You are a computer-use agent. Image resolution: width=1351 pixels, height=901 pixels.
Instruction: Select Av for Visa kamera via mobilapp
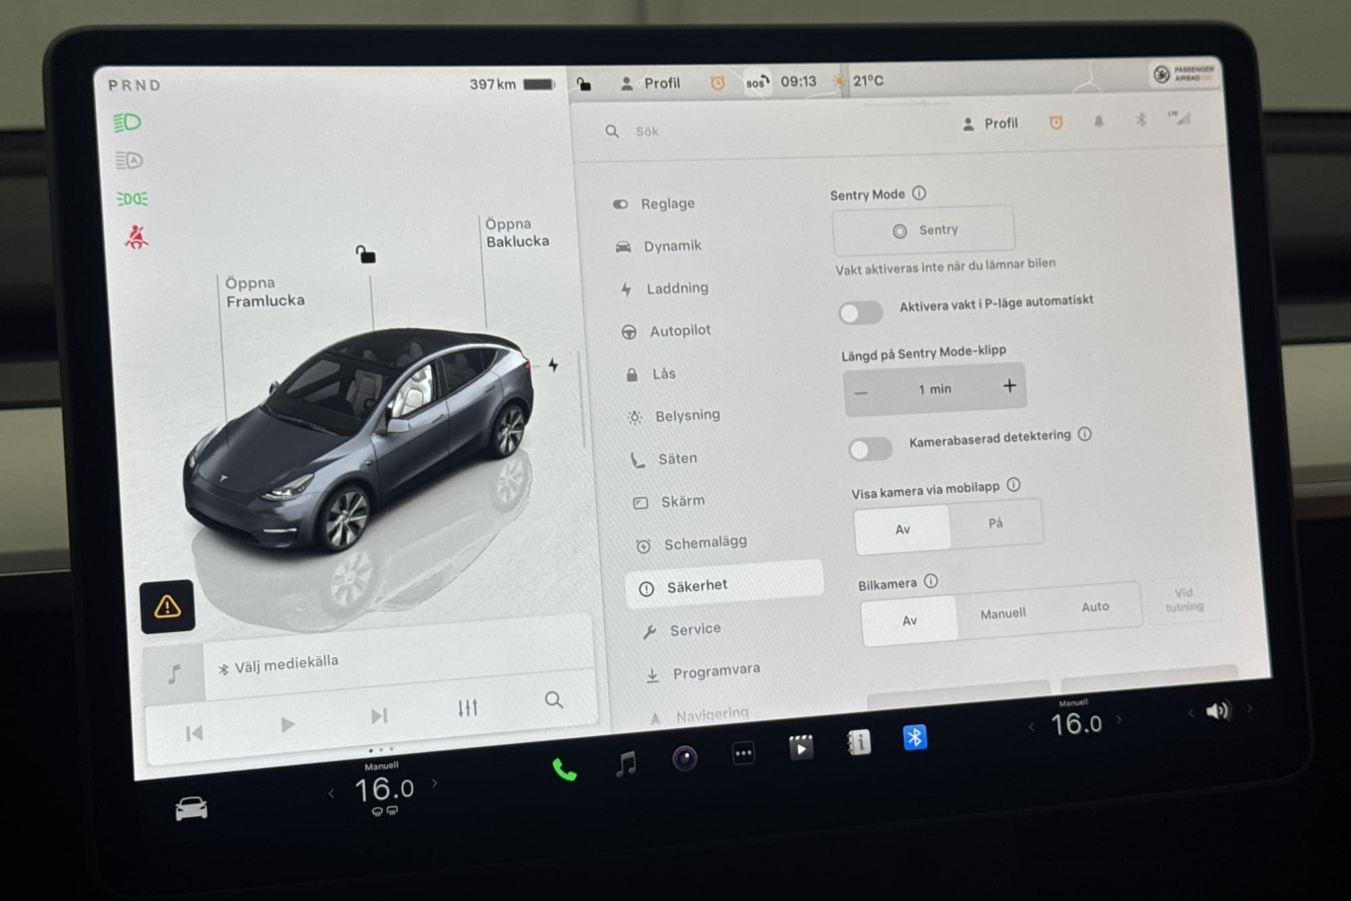(902, 529)
